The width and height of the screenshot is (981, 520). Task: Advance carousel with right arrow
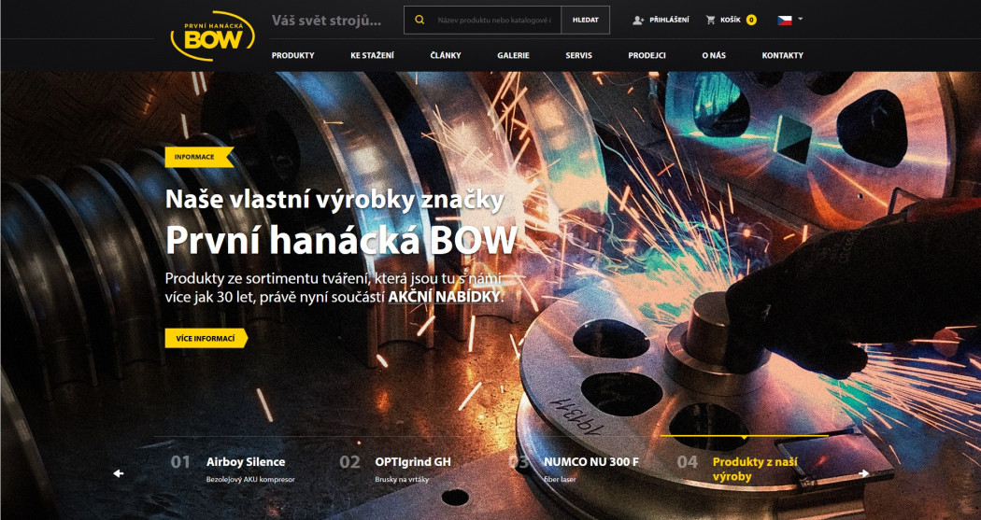pyautogui.click(x=863, y=473)
